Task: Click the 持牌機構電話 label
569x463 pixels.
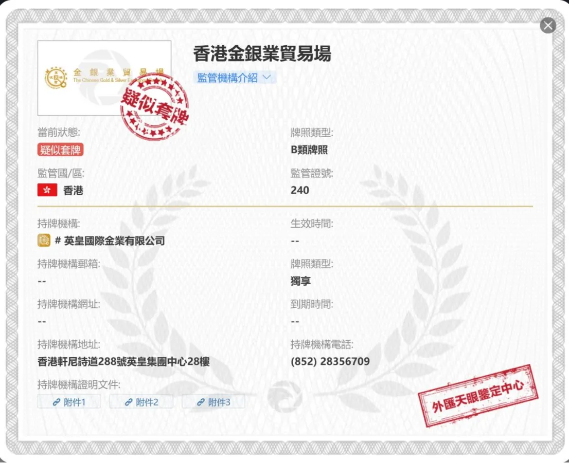Action: 322,344
